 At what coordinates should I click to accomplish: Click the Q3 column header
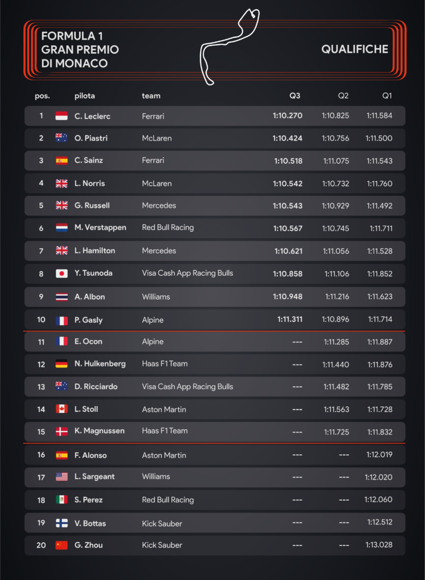pos(294,96)
